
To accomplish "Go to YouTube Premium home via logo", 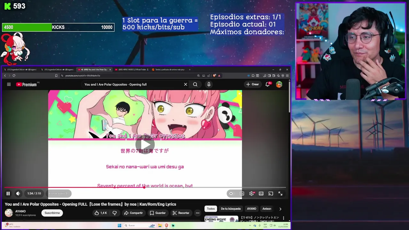I will (x=27, y=84).
